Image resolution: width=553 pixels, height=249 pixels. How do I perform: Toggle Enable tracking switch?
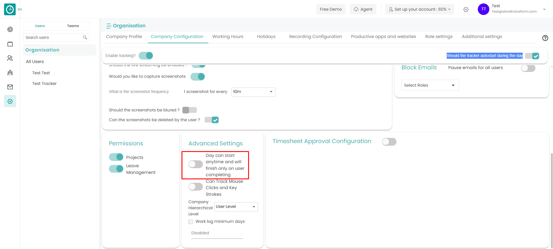pos(146,56)
